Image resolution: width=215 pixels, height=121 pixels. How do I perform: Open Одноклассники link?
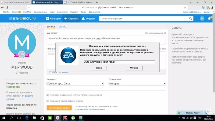tap(40, 12)
